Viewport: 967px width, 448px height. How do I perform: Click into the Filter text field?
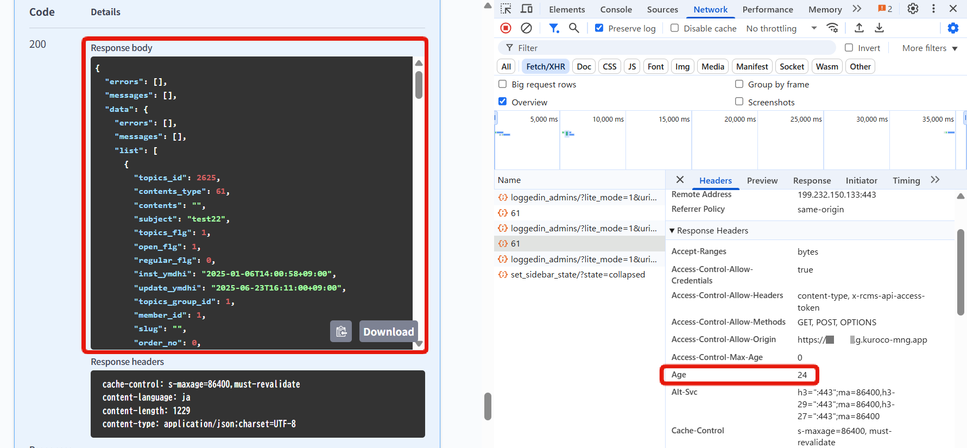pyautogui.click(x=673, y=48)
